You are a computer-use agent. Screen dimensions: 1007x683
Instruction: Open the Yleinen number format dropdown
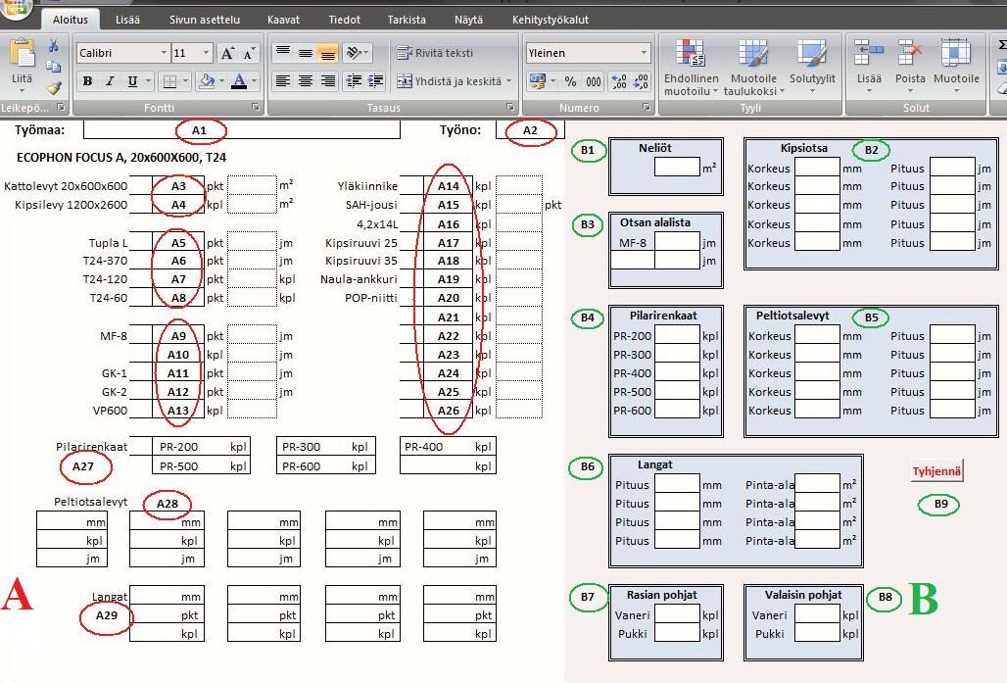pyautogui.click(x=644, y=53)
